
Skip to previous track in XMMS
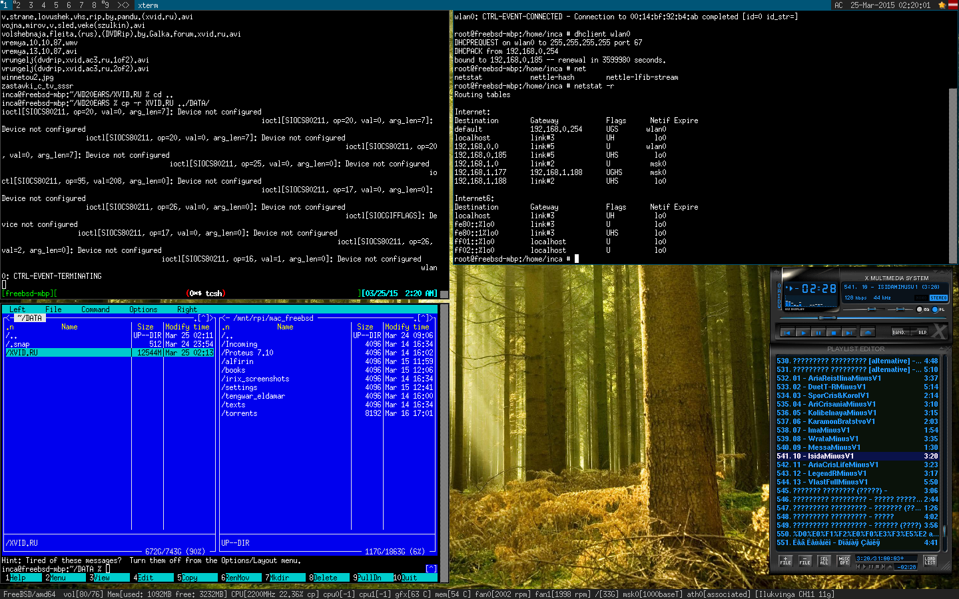coord(787,333)
